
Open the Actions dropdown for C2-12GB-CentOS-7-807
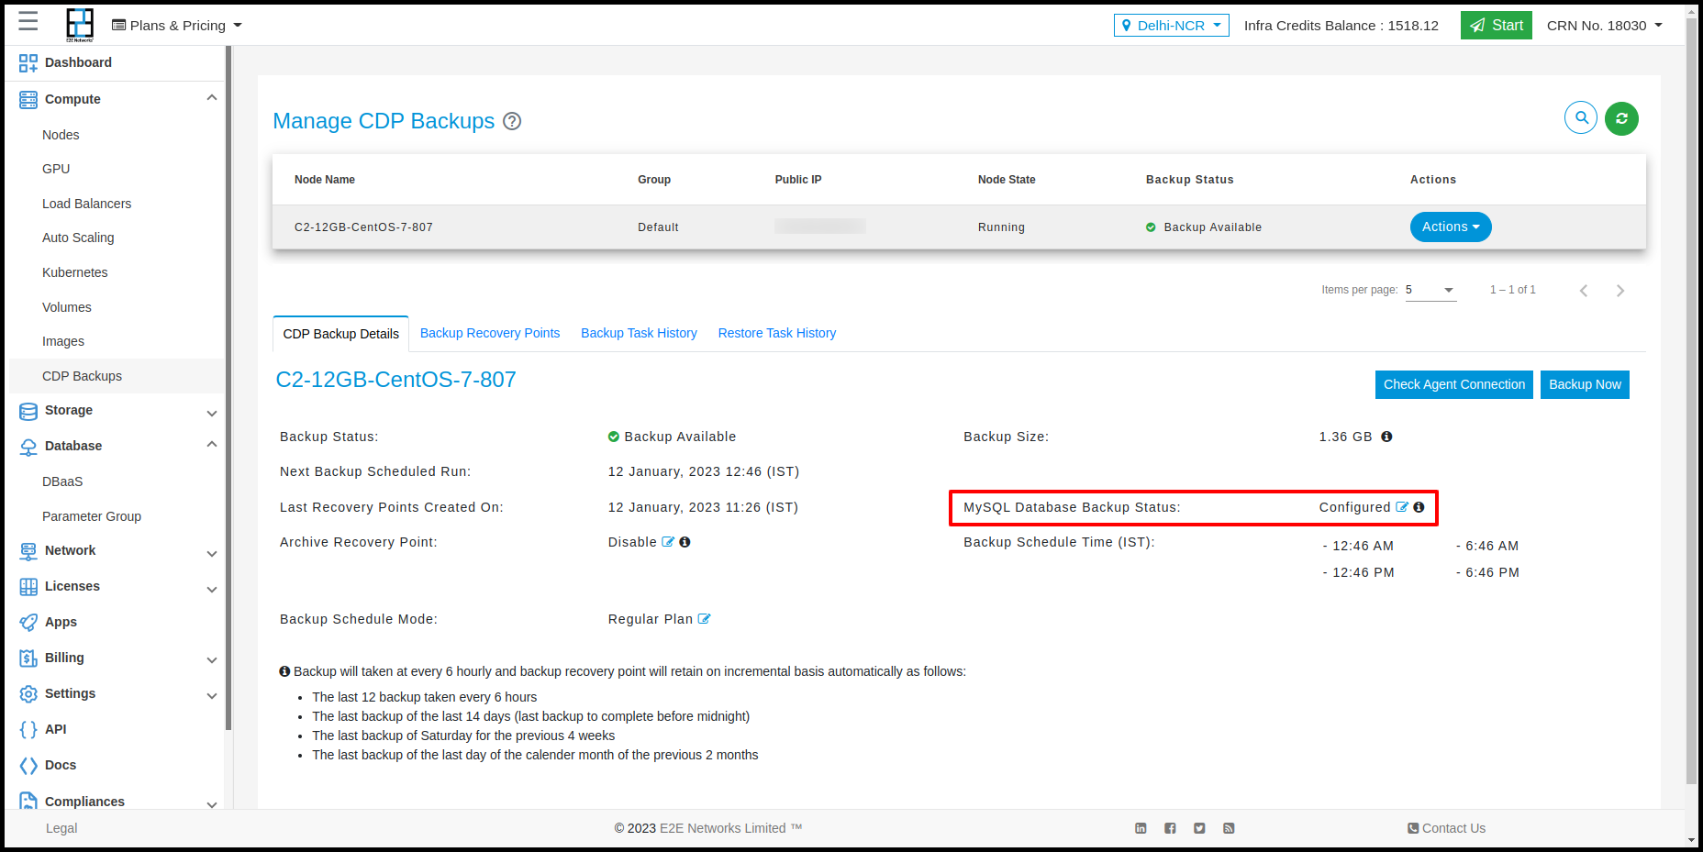1451,227
